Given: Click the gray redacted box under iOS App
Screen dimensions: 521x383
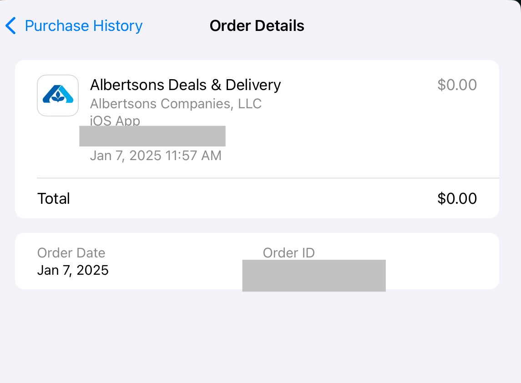Looking at the screenshot, I should (152, 136).
